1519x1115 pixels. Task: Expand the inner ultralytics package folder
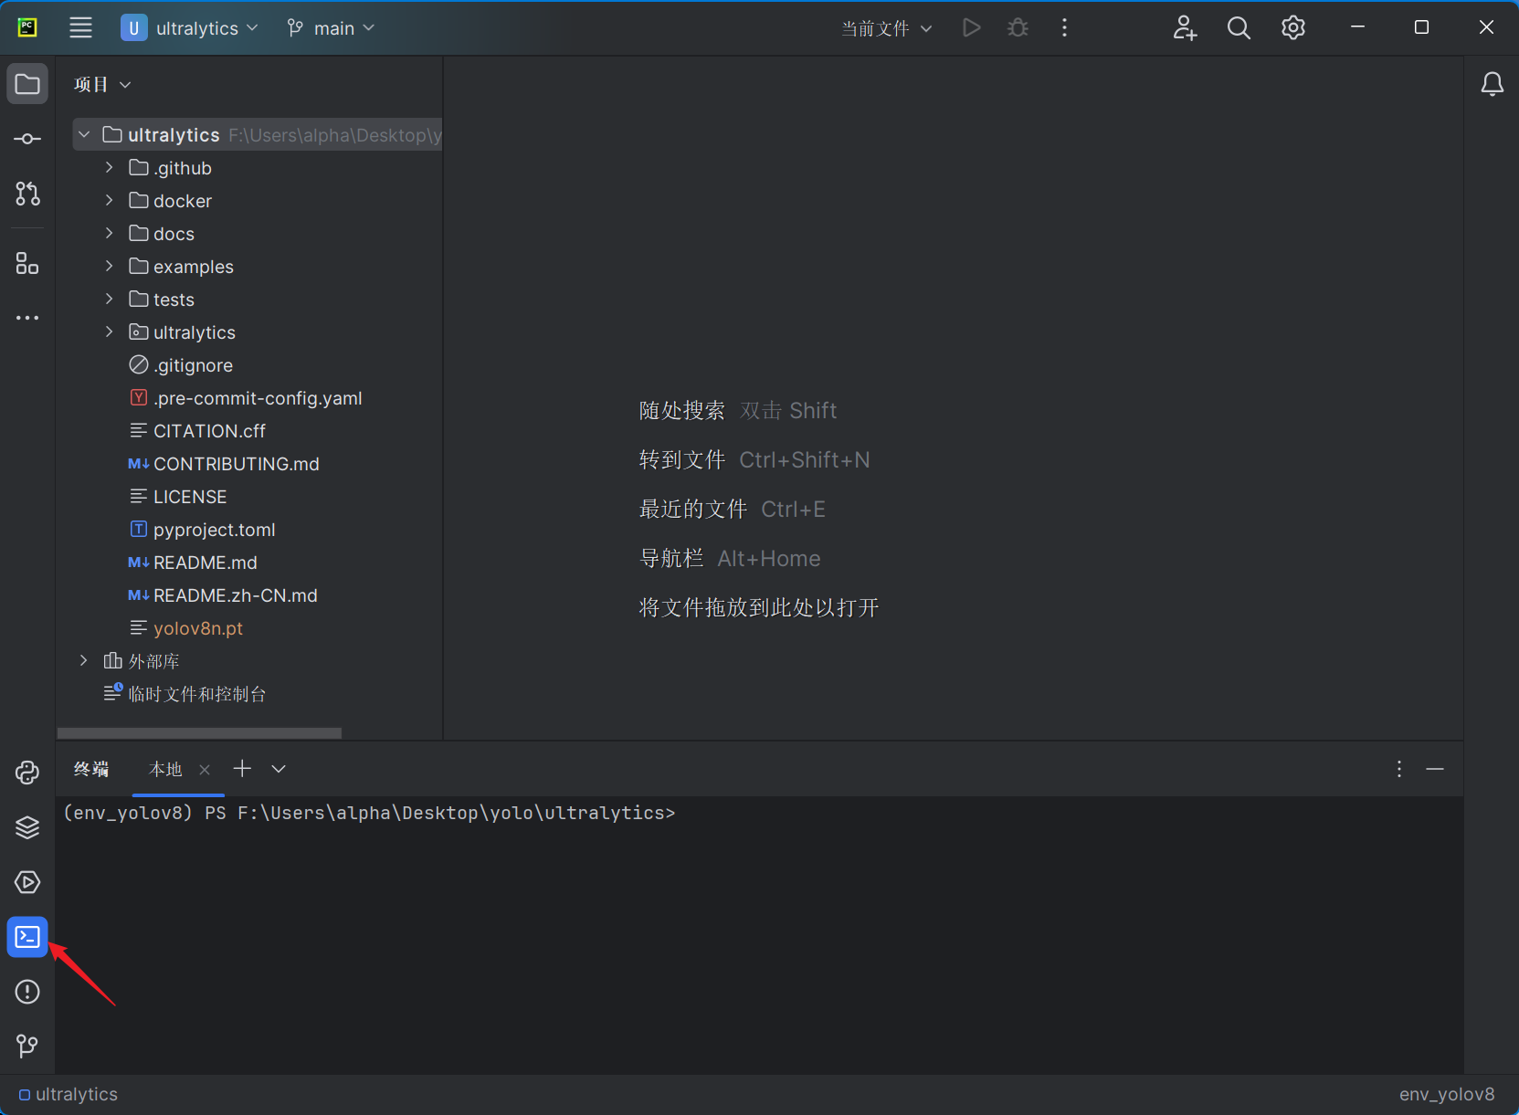[110, 332]
